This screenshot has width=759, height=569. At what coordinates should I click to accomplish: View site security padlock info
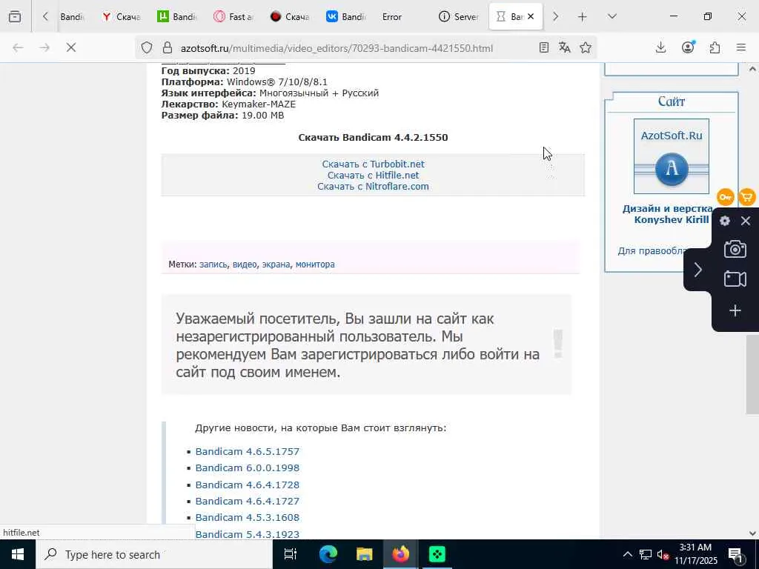[168, 47]
